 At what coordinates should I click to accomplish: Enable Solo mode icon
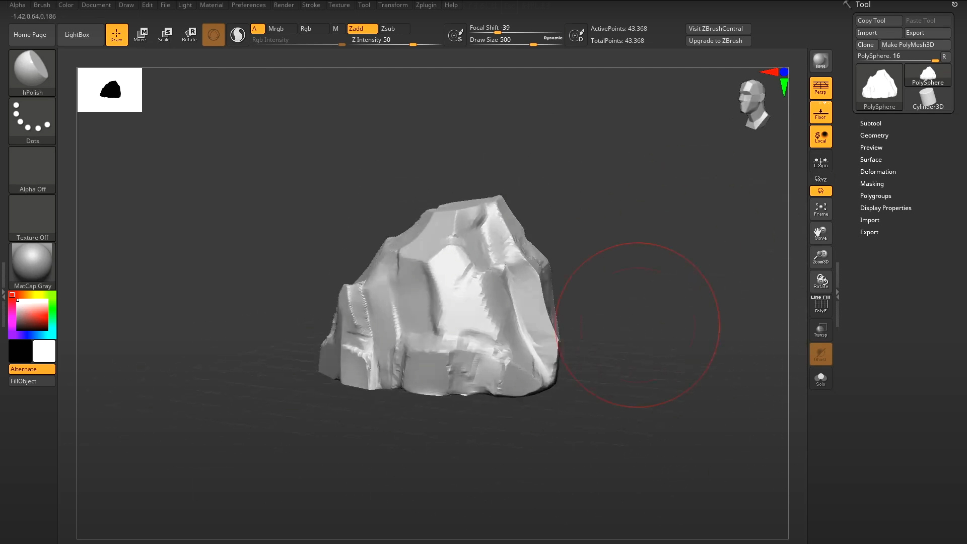pos(820,379)
